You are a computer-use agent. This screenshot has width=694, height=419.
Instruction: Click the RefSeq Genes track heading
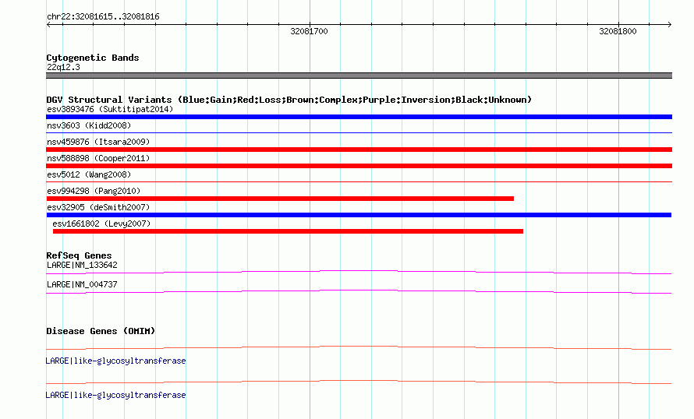coord(79,255)
